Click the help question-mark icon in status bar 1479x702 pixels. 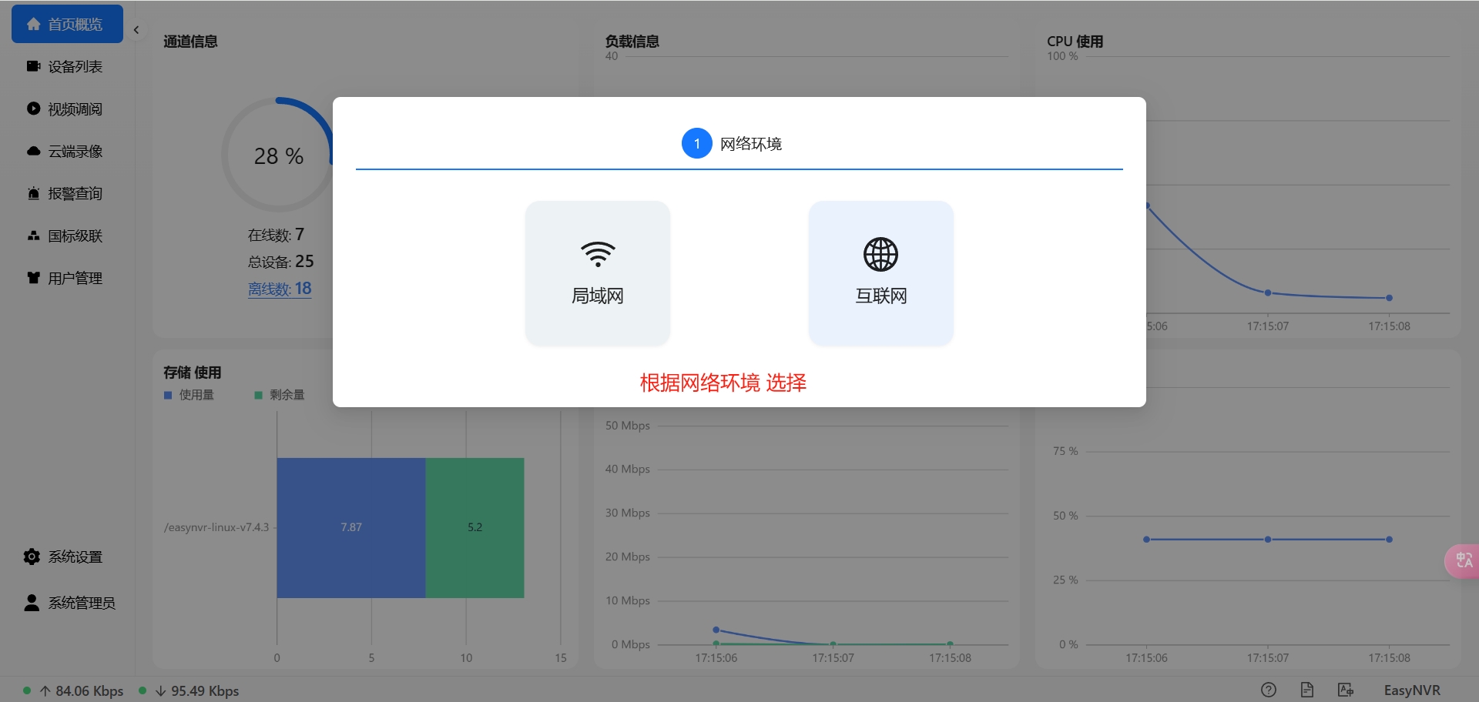tap(1269, 690)
